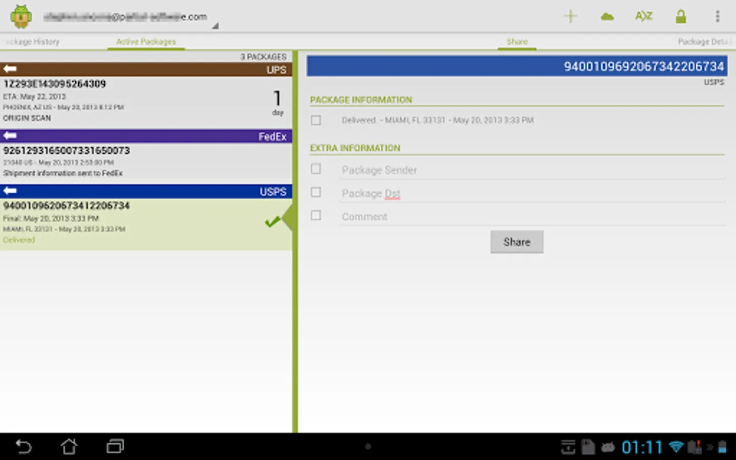Tap the ETA: May 22, 2013 text
The image size is (736, 460).
[34, 97]
